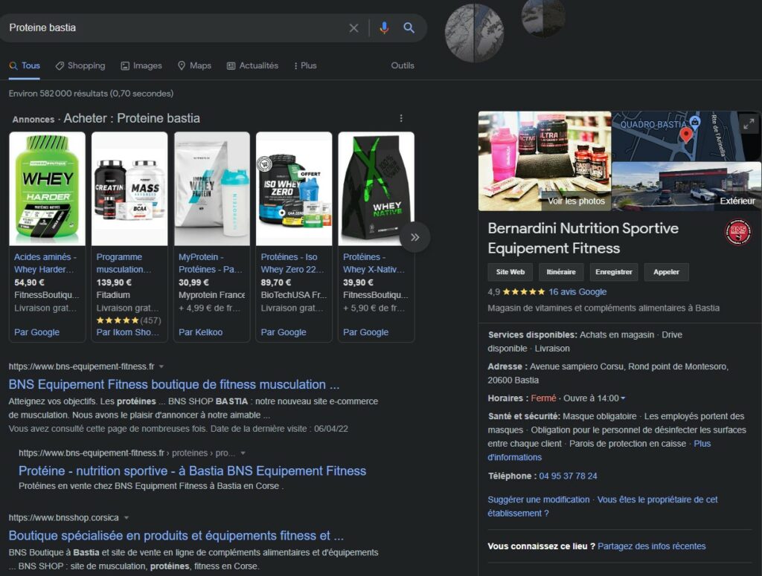Open BNS Equipement Fitness boutique result
The image size is (762, 576).
tap(174, 384)
